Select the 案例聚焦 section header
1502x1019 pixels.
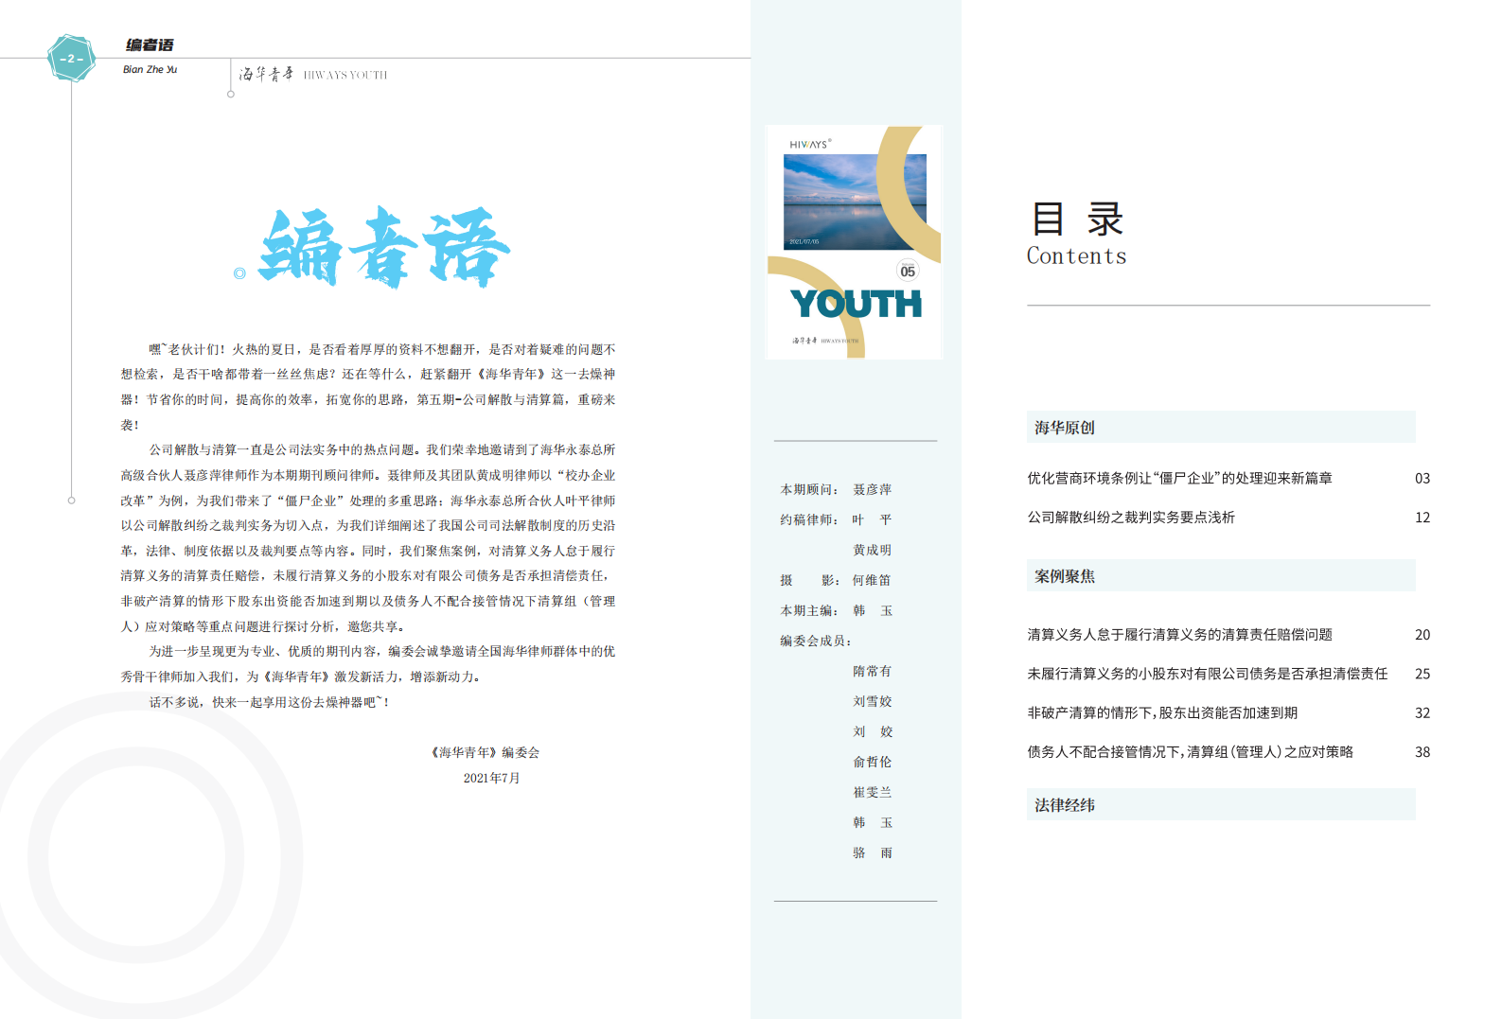[x=1221, y=575]
